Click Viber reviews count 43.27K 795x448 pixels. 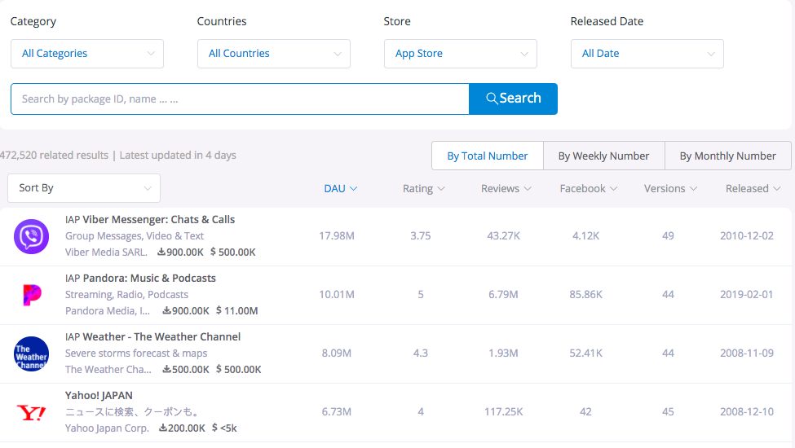point(503,235)
